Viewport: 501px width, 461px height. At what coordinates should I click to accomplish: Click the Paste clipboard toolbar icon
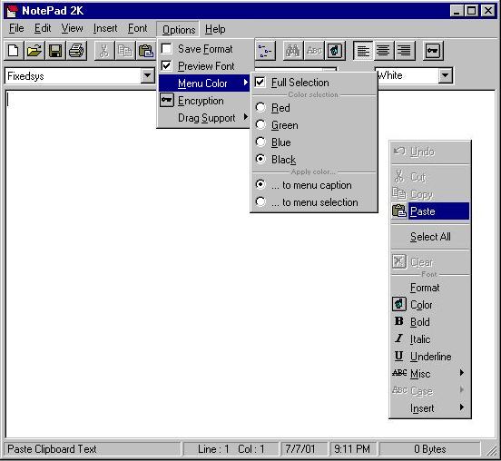click(146, 51)
